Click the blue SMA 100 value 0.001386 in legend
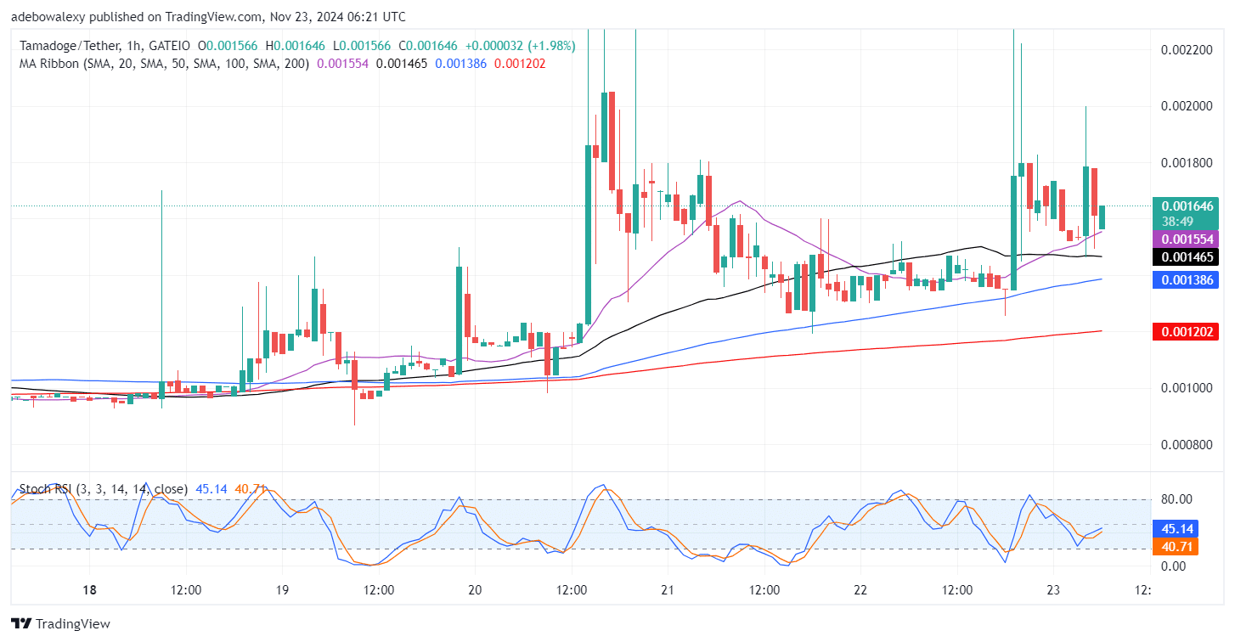This screenshot has height=642, width=1235. (461, 63)
